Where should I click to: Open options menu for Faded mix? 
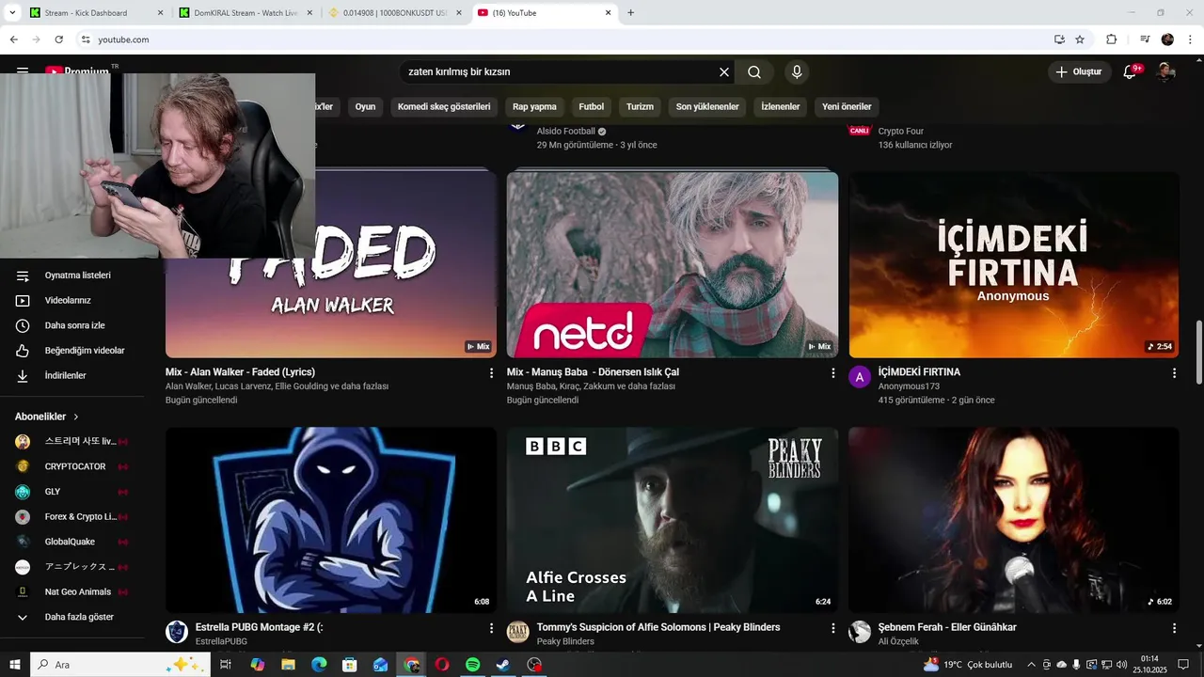[491, 373]
